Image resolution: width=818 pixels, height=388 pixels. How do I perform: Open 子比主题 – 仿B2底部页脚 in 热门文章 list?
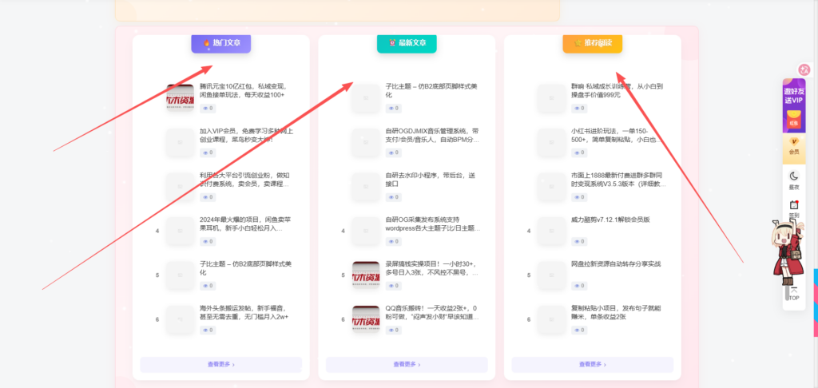(x=245, y=268)
